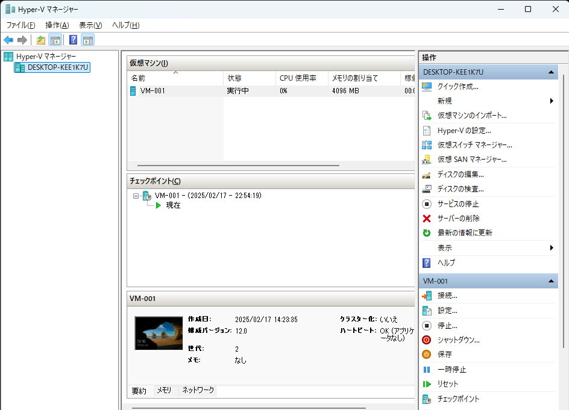
Task: Click the 仮想マシン(I) panel header
Action: click(271, 63)
